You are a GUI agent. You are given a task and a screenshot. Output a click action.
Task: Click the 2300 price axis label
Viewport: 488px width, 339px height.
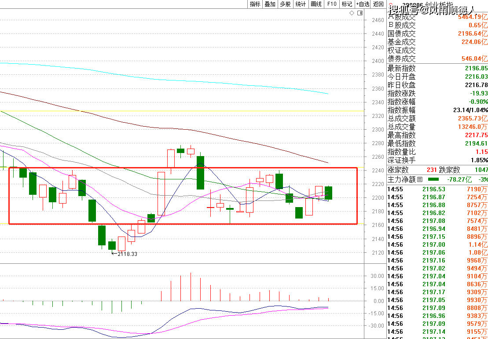click(378, 129)
